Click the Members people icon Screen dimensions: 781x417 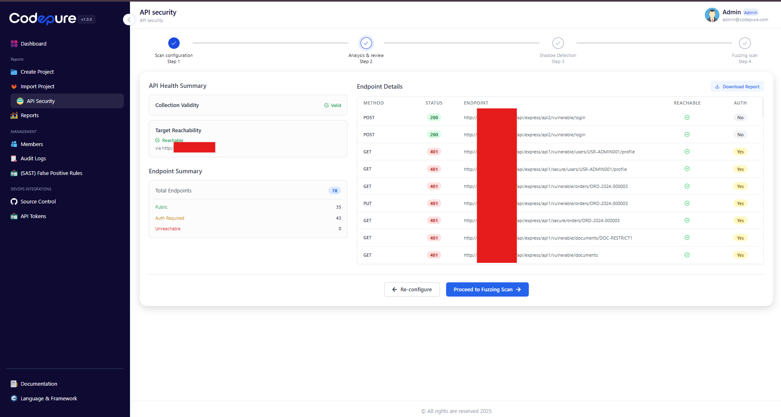pyautogui.click(x=14, y=144)
